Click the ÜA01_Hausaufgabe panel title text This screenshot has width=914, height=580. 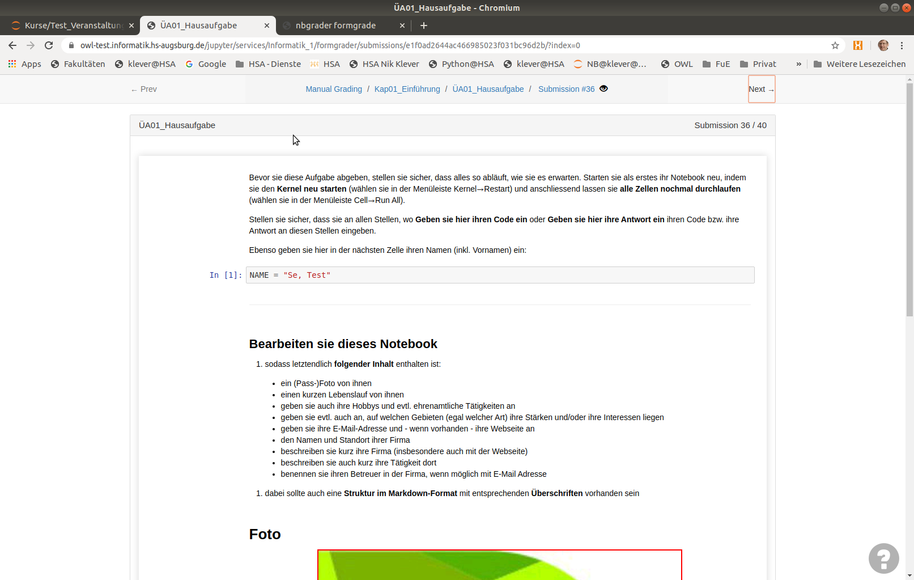pos(177,125)
